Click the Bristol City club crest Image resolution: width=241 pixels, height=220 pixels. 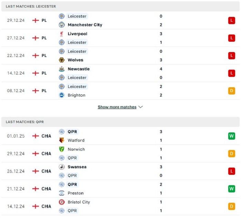tap(62, 202)
